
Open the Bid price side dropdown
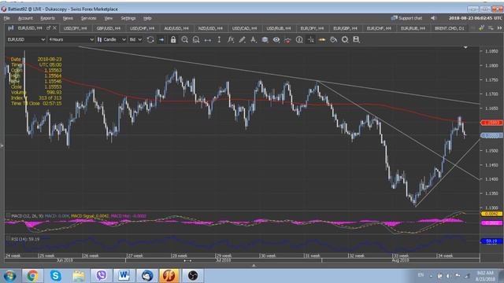click(135, 39)
